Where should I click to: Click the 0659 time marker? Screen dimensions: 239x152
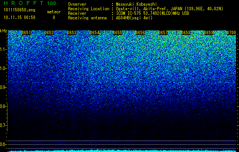209,33
